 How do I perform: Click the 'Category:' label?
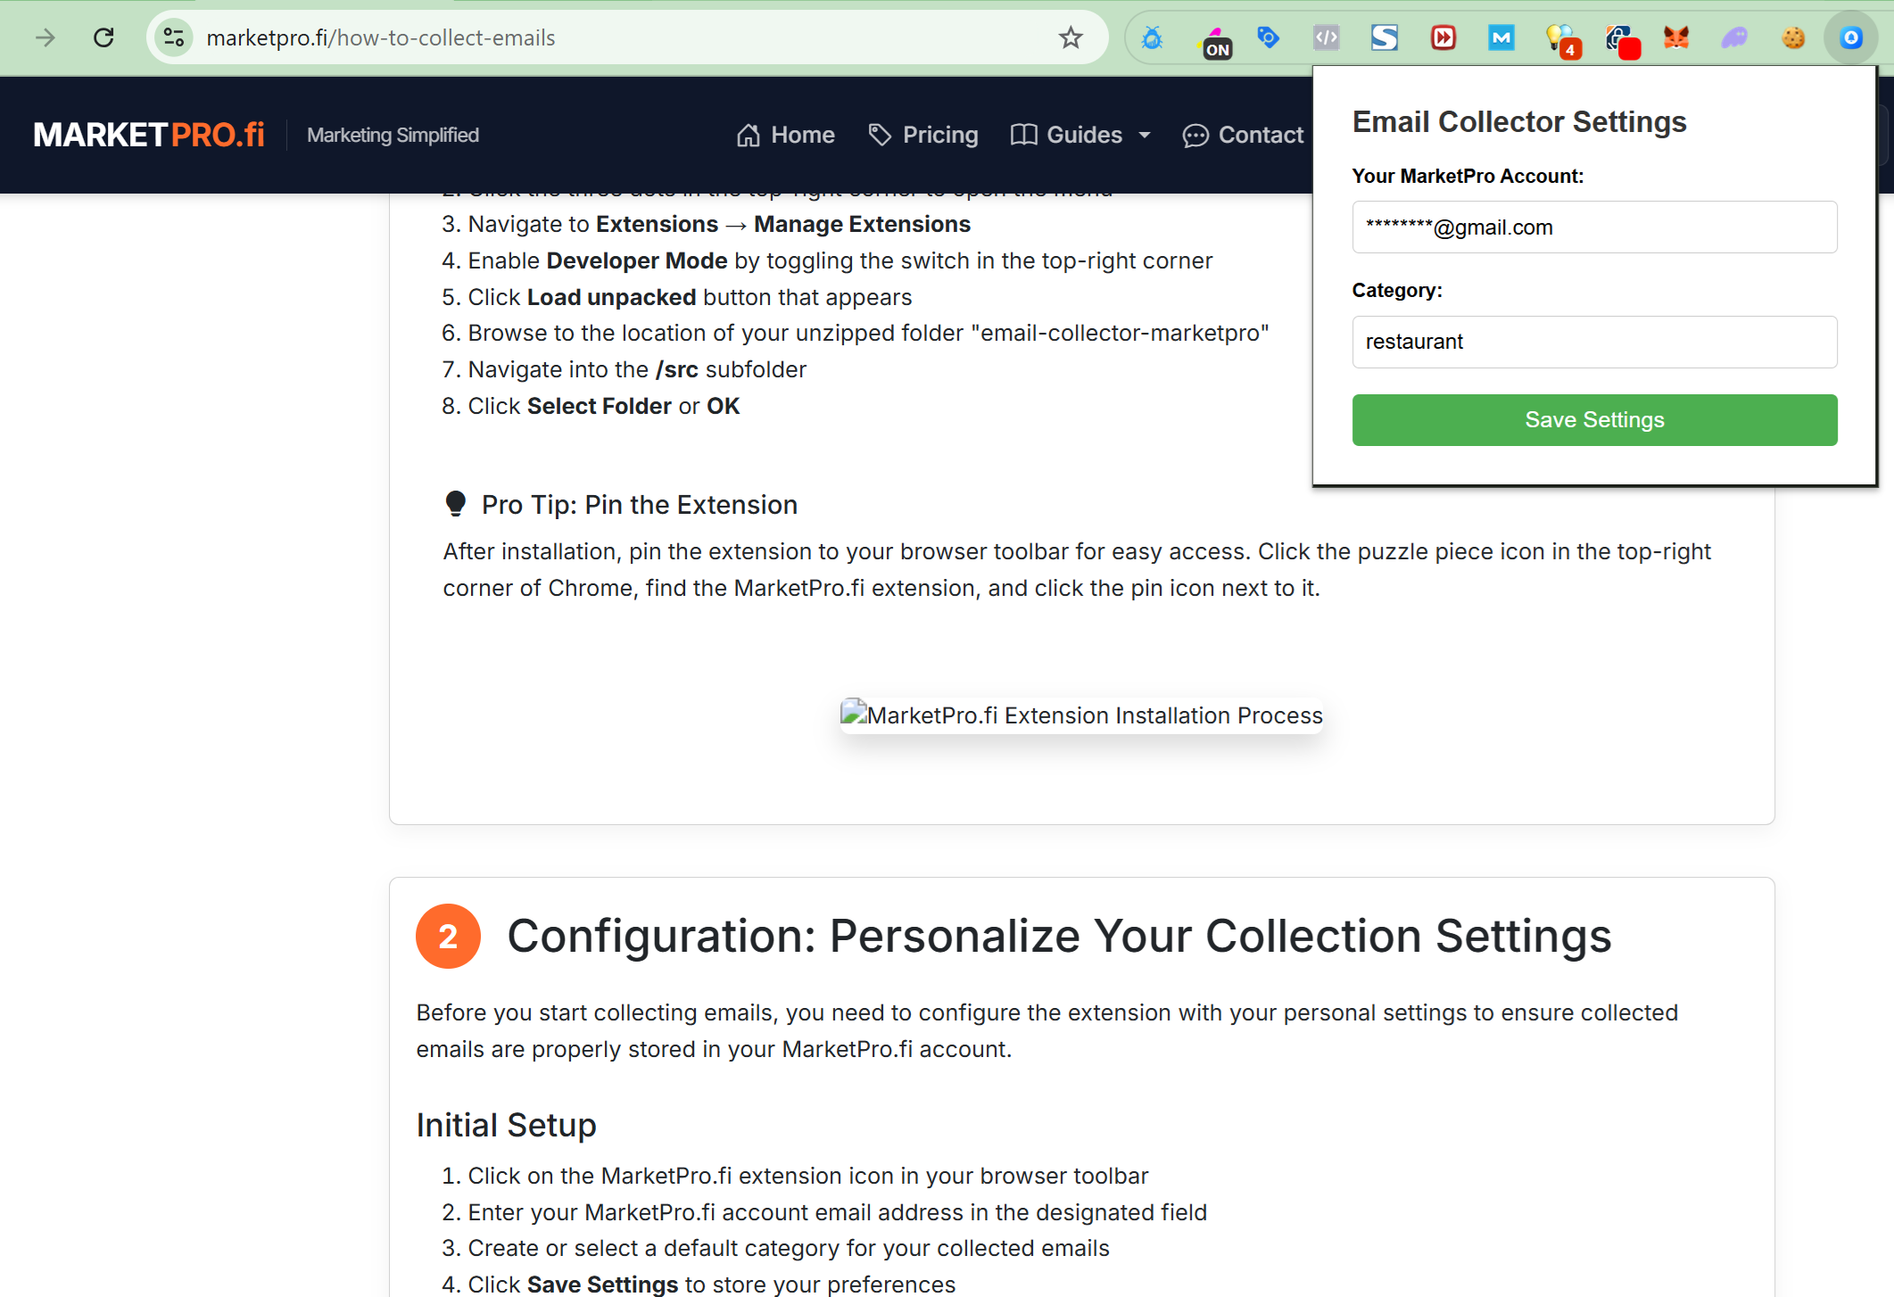pos(1397,290)
